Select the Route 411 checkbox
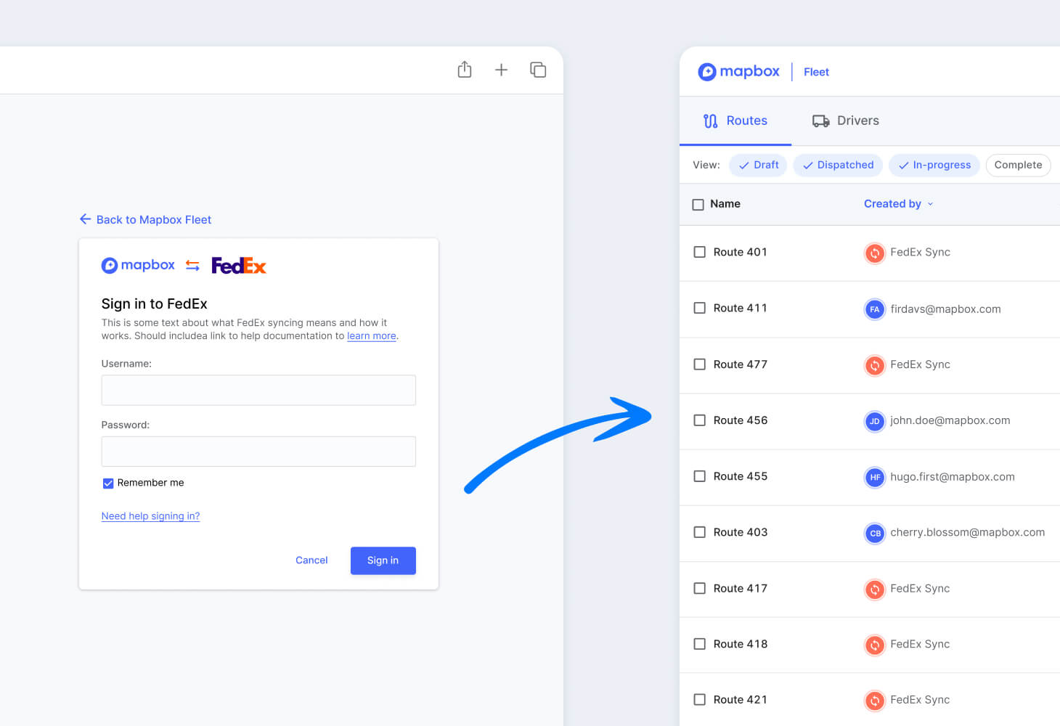The height and width of the screenshot is (726, 1060). (x=700, y=308)
